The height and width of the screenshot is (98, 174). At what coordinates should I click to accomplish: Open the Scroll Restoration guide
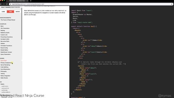(5, 69)
